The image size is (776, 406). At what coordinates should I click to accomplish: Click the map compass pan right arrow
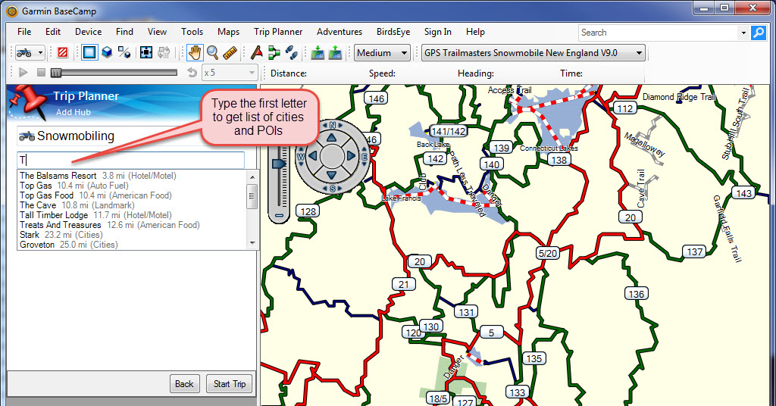tap(351, 156)
